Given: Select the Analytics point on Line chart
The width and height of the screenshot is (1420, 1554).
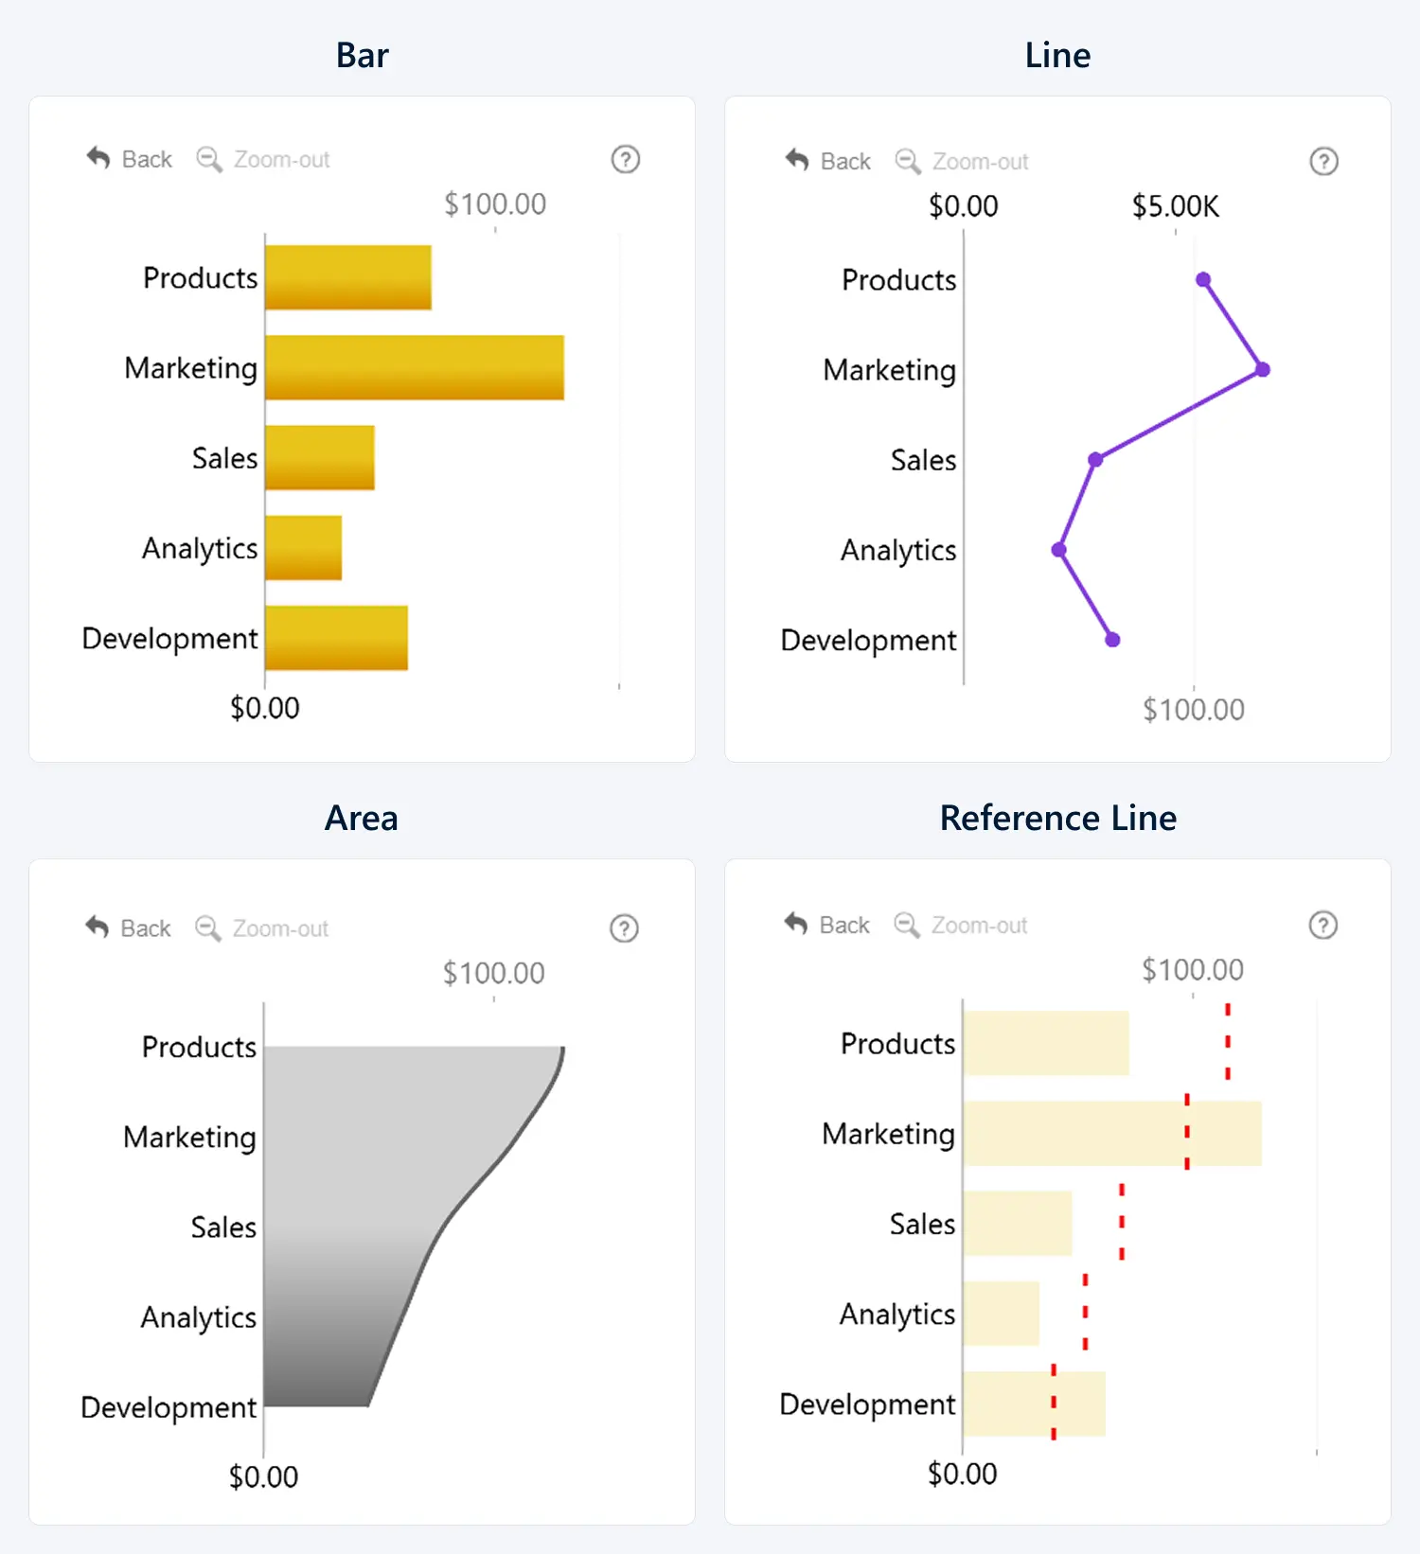Looking at the screenshot, I should click(x=1059, y=550).
